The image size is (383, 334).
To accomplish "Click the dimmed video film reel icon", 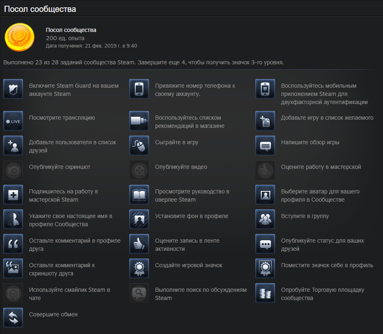I will 139,170.
